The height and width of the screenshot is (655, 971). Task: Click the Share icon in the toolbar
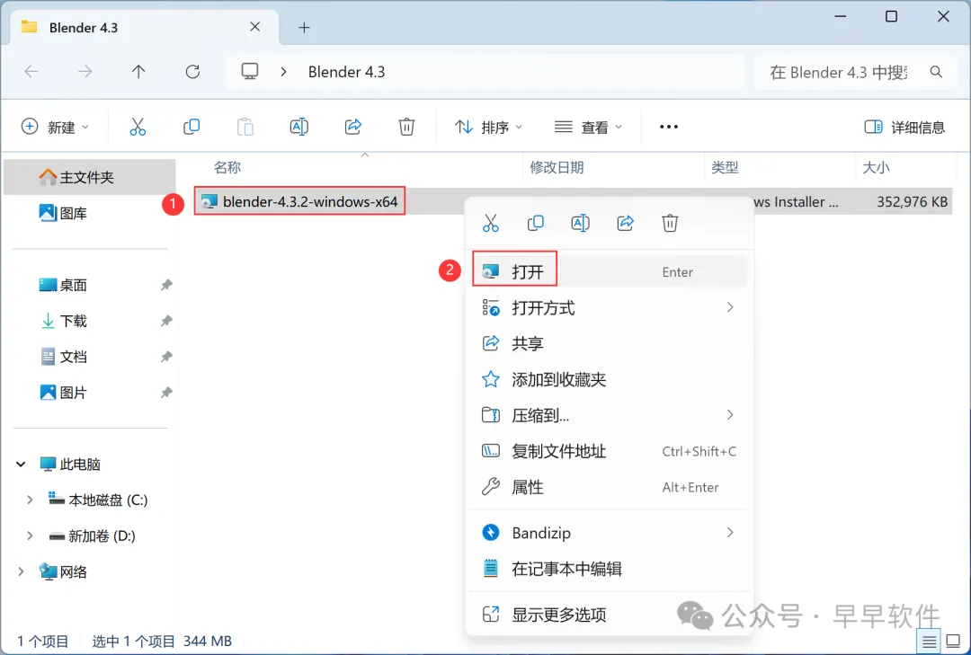point(353,127)
